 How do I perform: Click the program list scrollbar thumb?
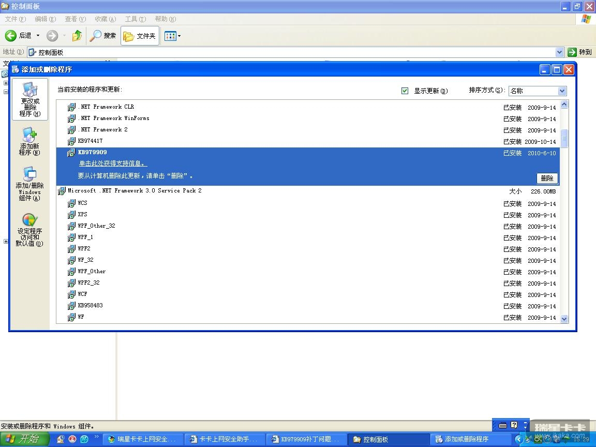[x=564, y=138]
